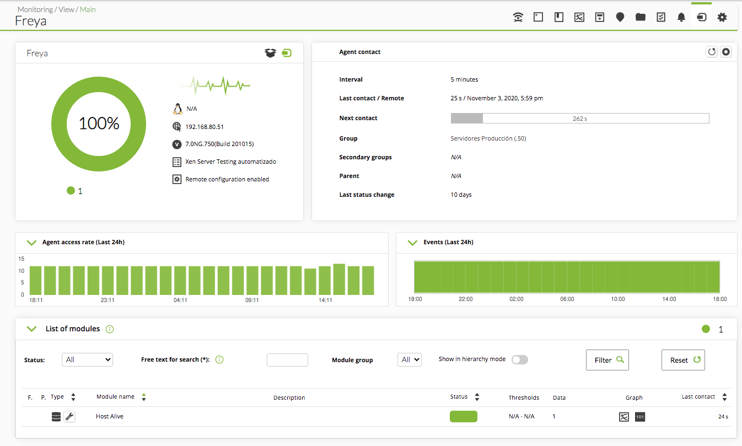
Task: Click the Filter button
Action: pos(607,360)
